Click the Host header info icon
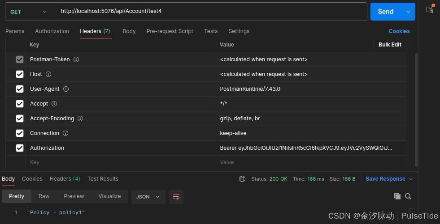The width and height of the screenshot is (440, 224). pos(48,74)
